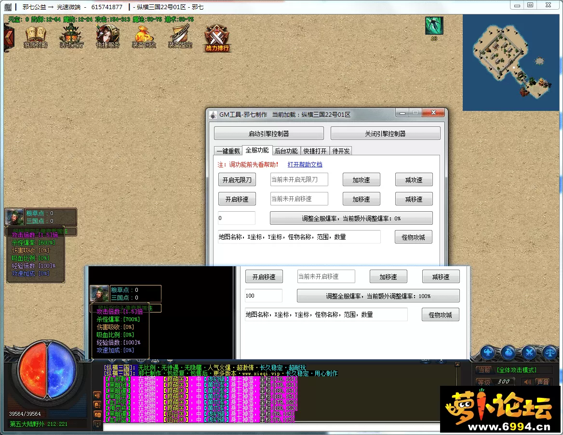Click the GM tool icon in its title bar

(x=213, y=115)
